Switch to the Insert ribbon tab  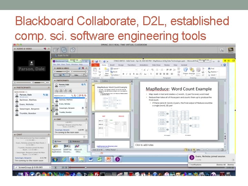112,65
